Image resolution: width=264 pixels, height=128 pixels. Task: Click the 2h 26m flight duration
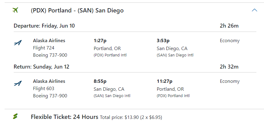click(x=229, y=26)
